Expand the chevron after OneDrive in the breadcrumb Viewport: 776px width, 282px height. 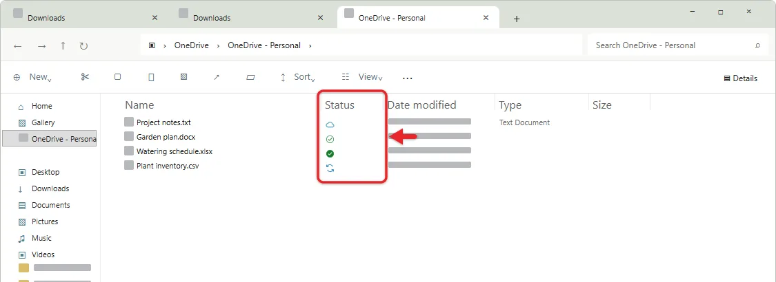(219, 45)
